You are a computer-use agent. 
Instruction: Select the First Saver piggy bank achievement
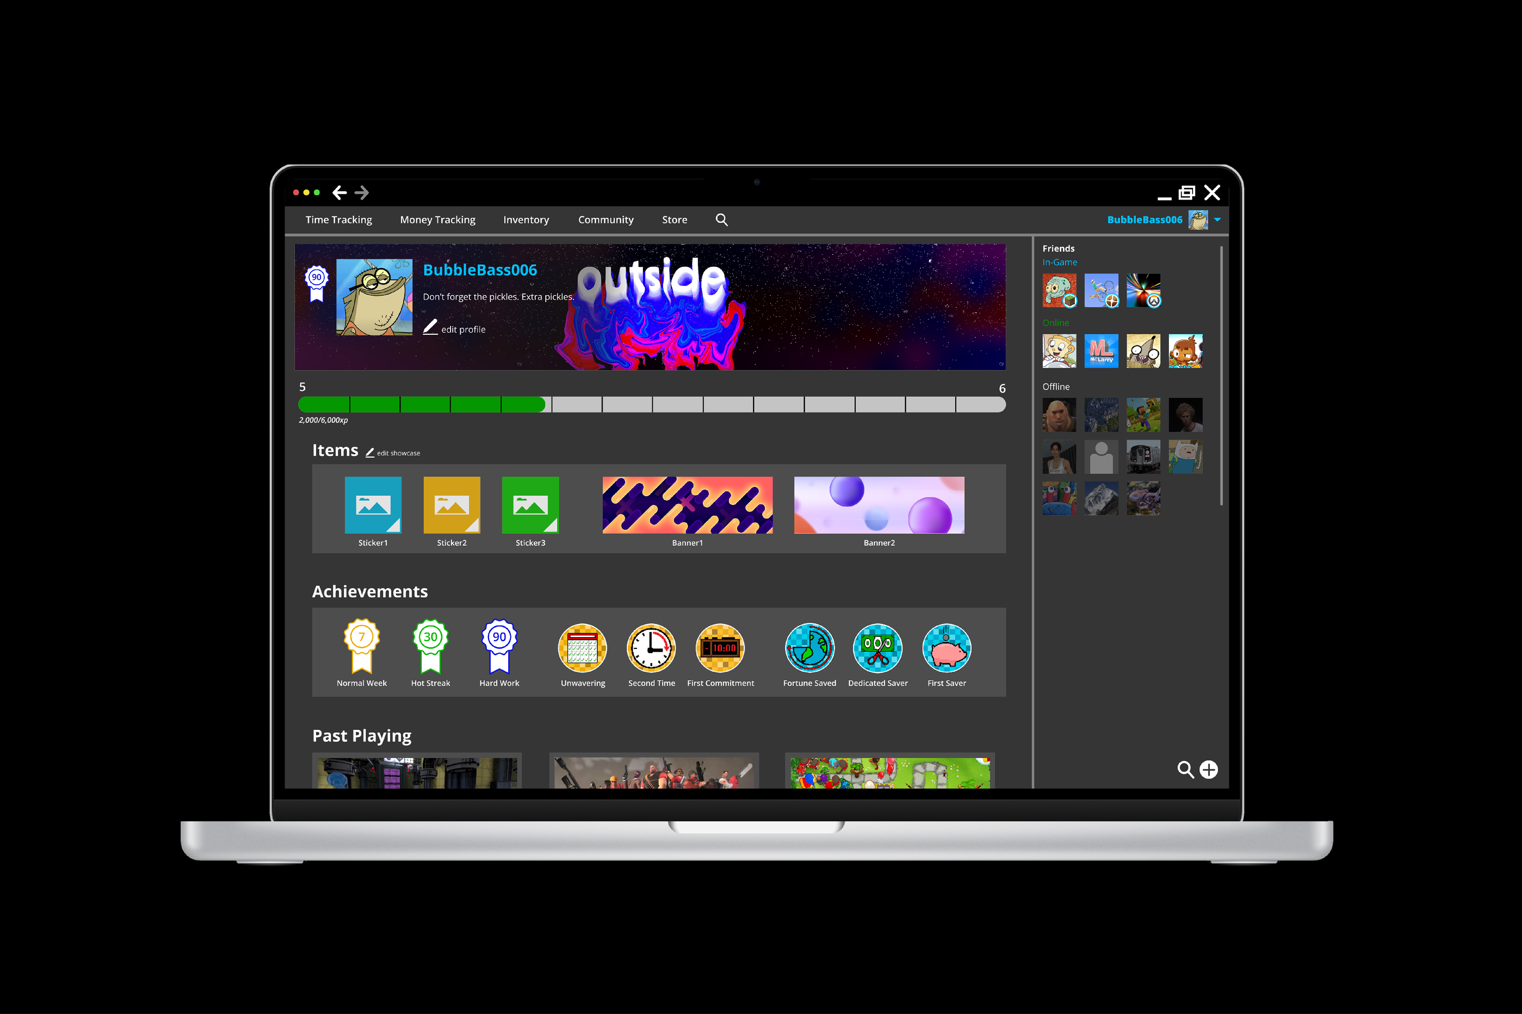click(946, 648)
